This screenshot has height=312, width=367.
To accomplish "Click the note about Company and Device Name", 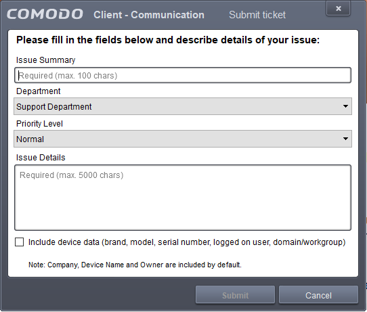I will click(x=135, y=265).
